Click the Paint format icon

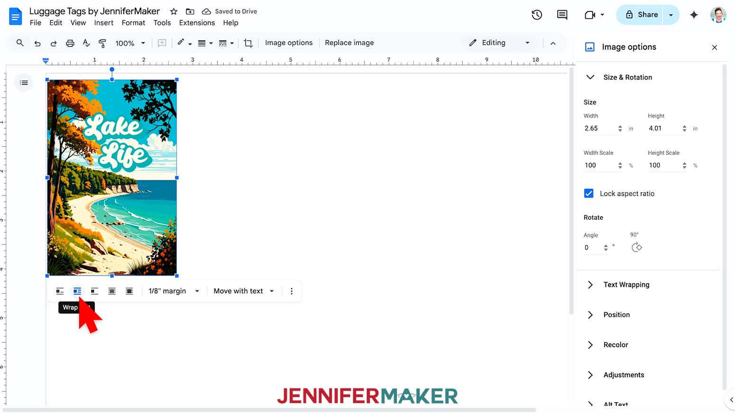tap(102, 43)
